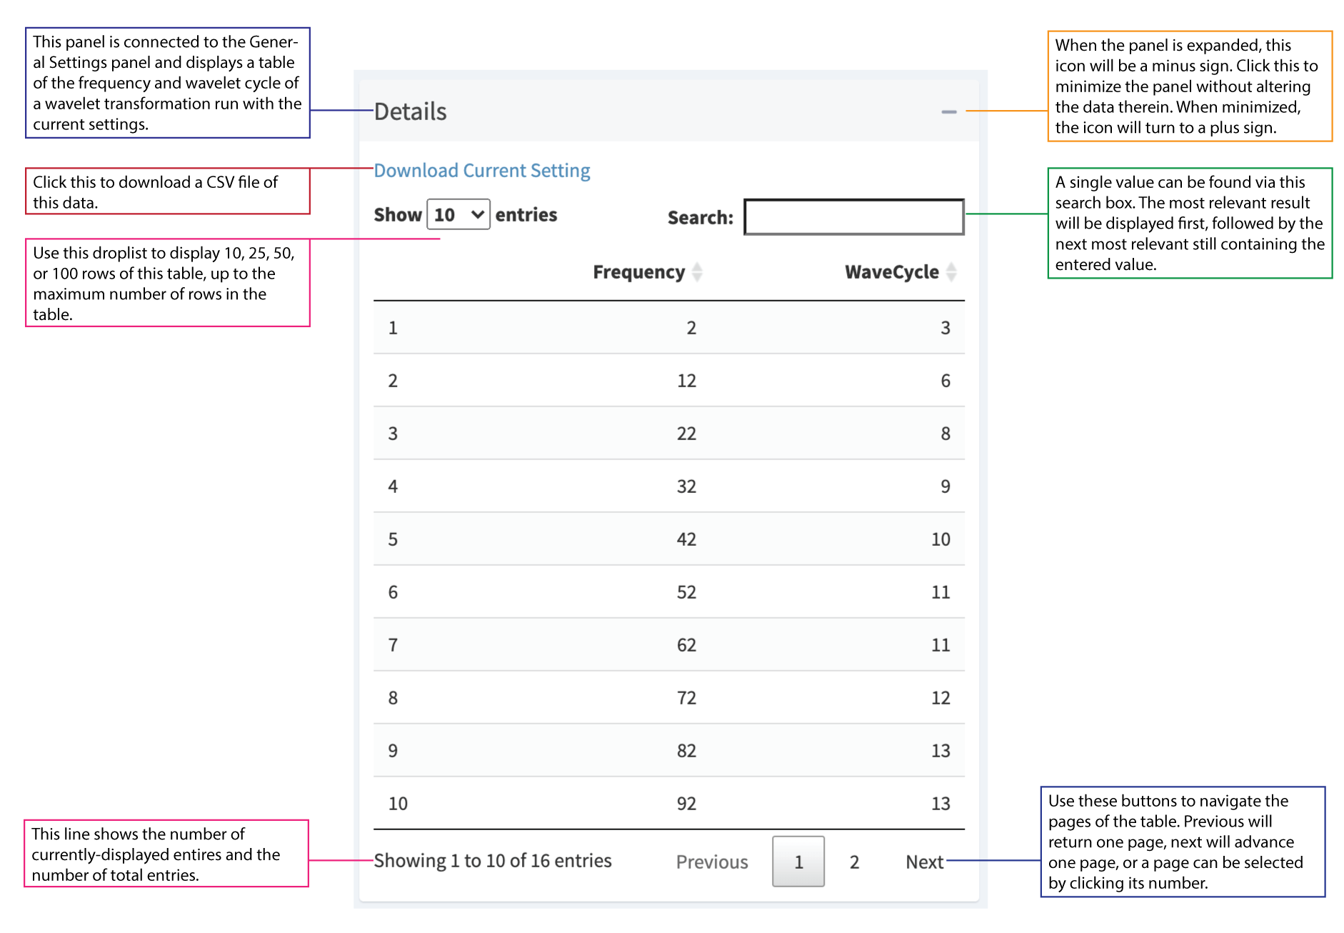Focus the Search input box
Screen dimensions: 1344x933
tap(853, 217)
